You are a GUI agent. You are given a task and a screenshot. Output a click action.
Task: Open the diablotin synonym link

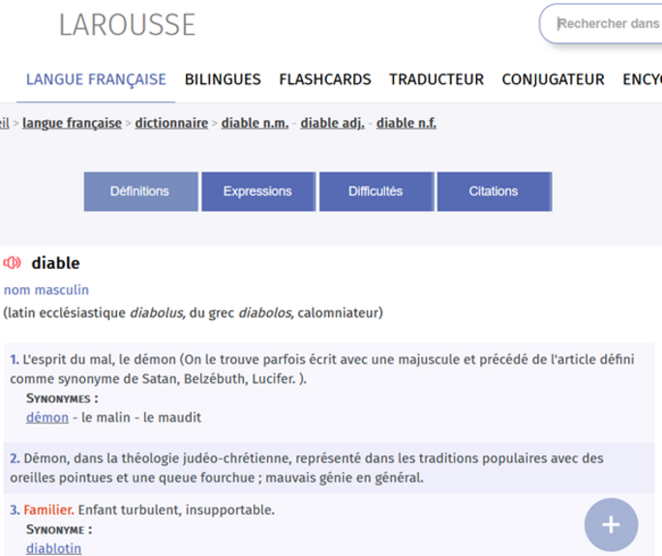pyautogui.click(x=53, y=548)
